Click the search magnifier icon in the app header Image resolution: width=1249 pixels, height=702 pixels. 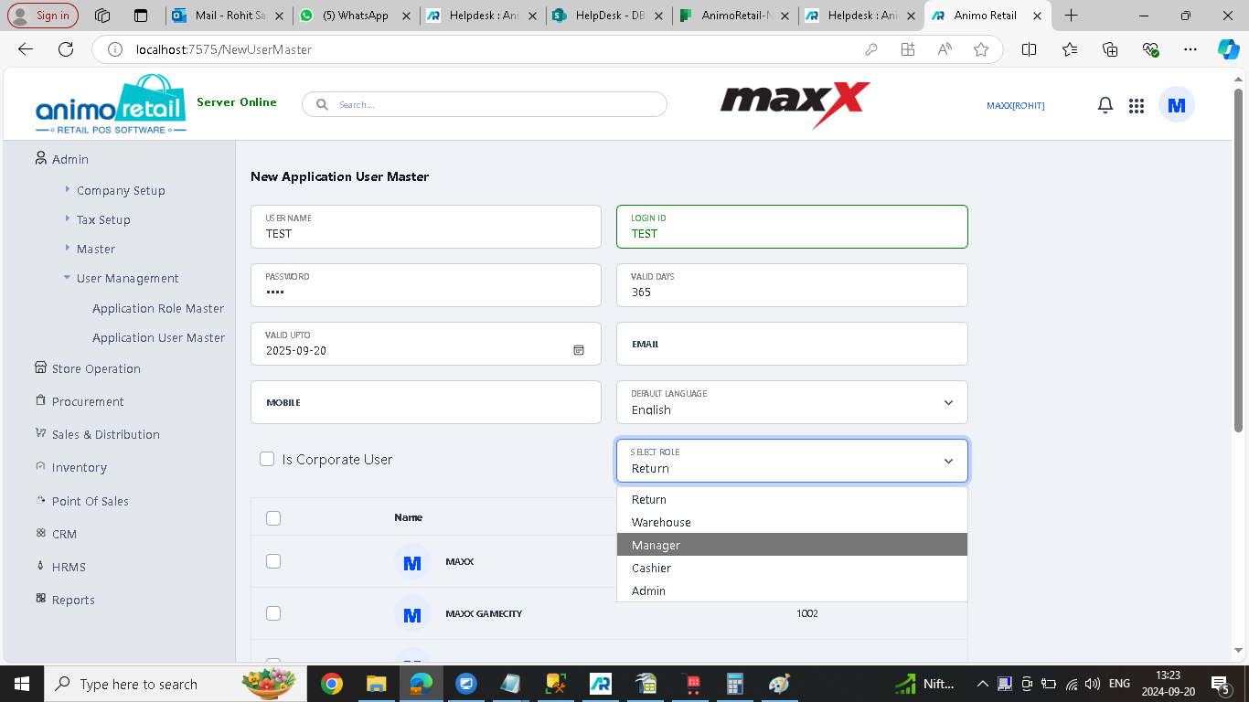click(x=322, y=104)
